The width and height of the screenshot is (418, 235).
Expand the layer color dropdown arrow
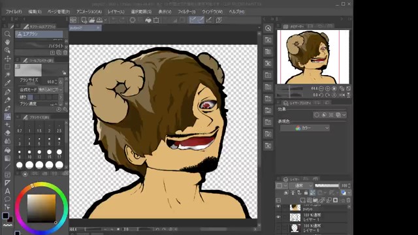pyautogui.click(x=349, y=193)
